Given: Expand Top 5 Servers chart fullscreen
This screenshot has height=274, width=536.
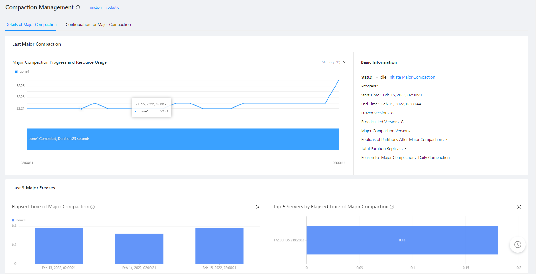Looking at the screenshot, I should point(519,207).
